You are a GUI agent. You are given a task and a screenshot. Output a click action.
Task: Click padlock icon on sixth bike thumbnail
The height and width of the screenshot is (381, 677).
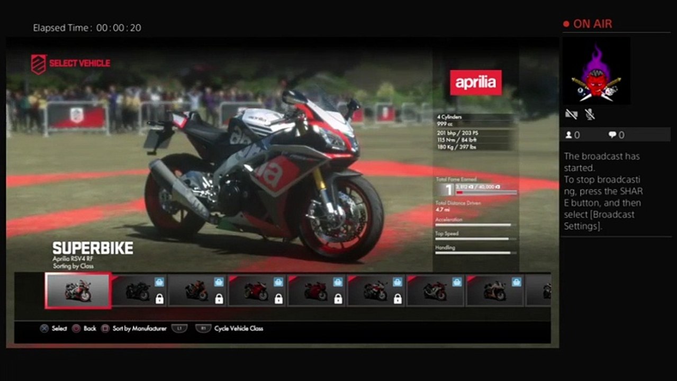click(x=398, y=299)
